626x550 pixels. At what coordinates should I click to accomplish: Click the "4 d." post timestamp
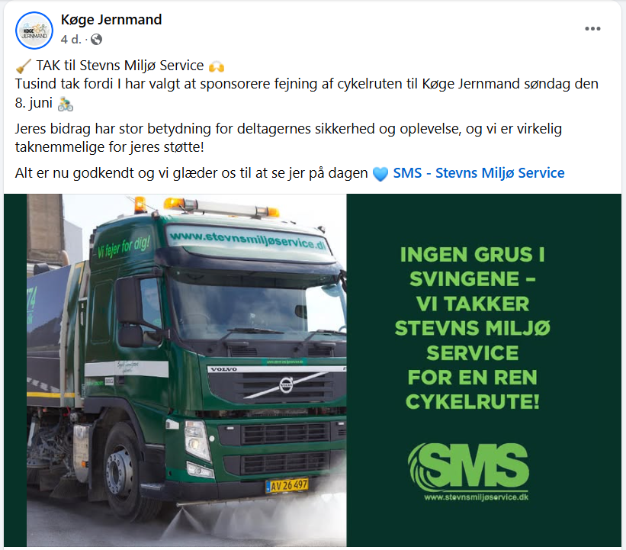[x=71, y=39]
